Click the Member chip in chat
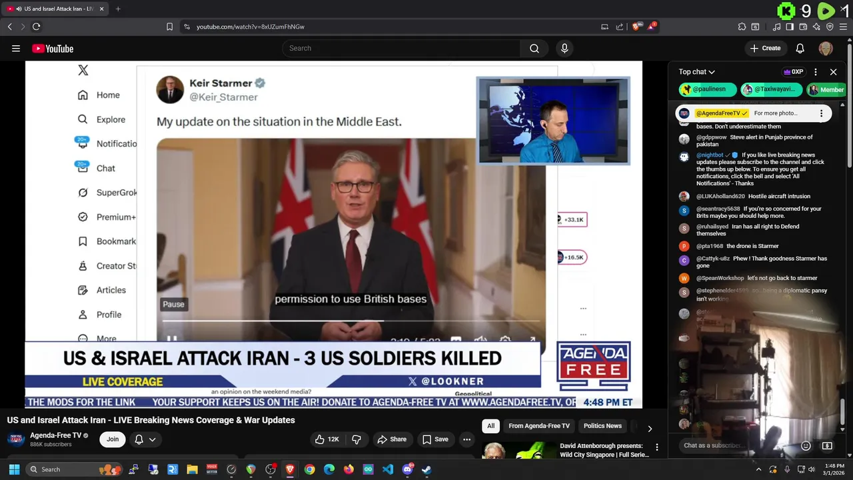 point(826,89)
